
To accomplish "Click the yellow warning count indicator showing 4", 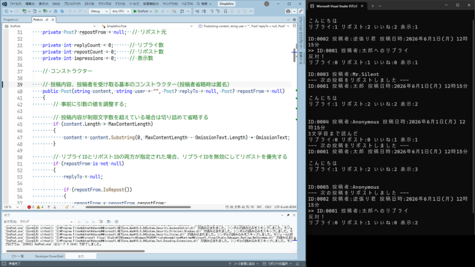I will (40, 207).
